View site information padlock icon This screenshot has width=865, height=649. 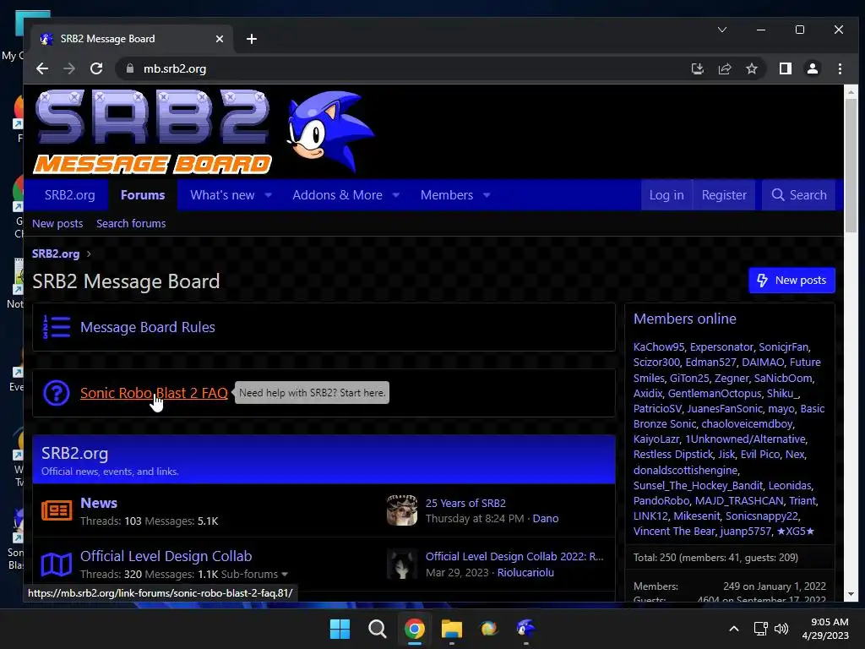coord(130,68)
